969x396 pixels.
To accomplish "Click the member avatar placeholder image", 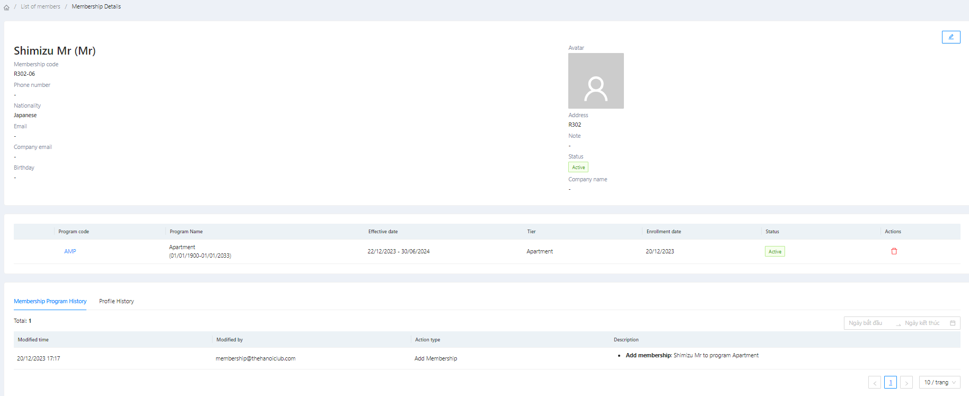I will tap(596, 81).
